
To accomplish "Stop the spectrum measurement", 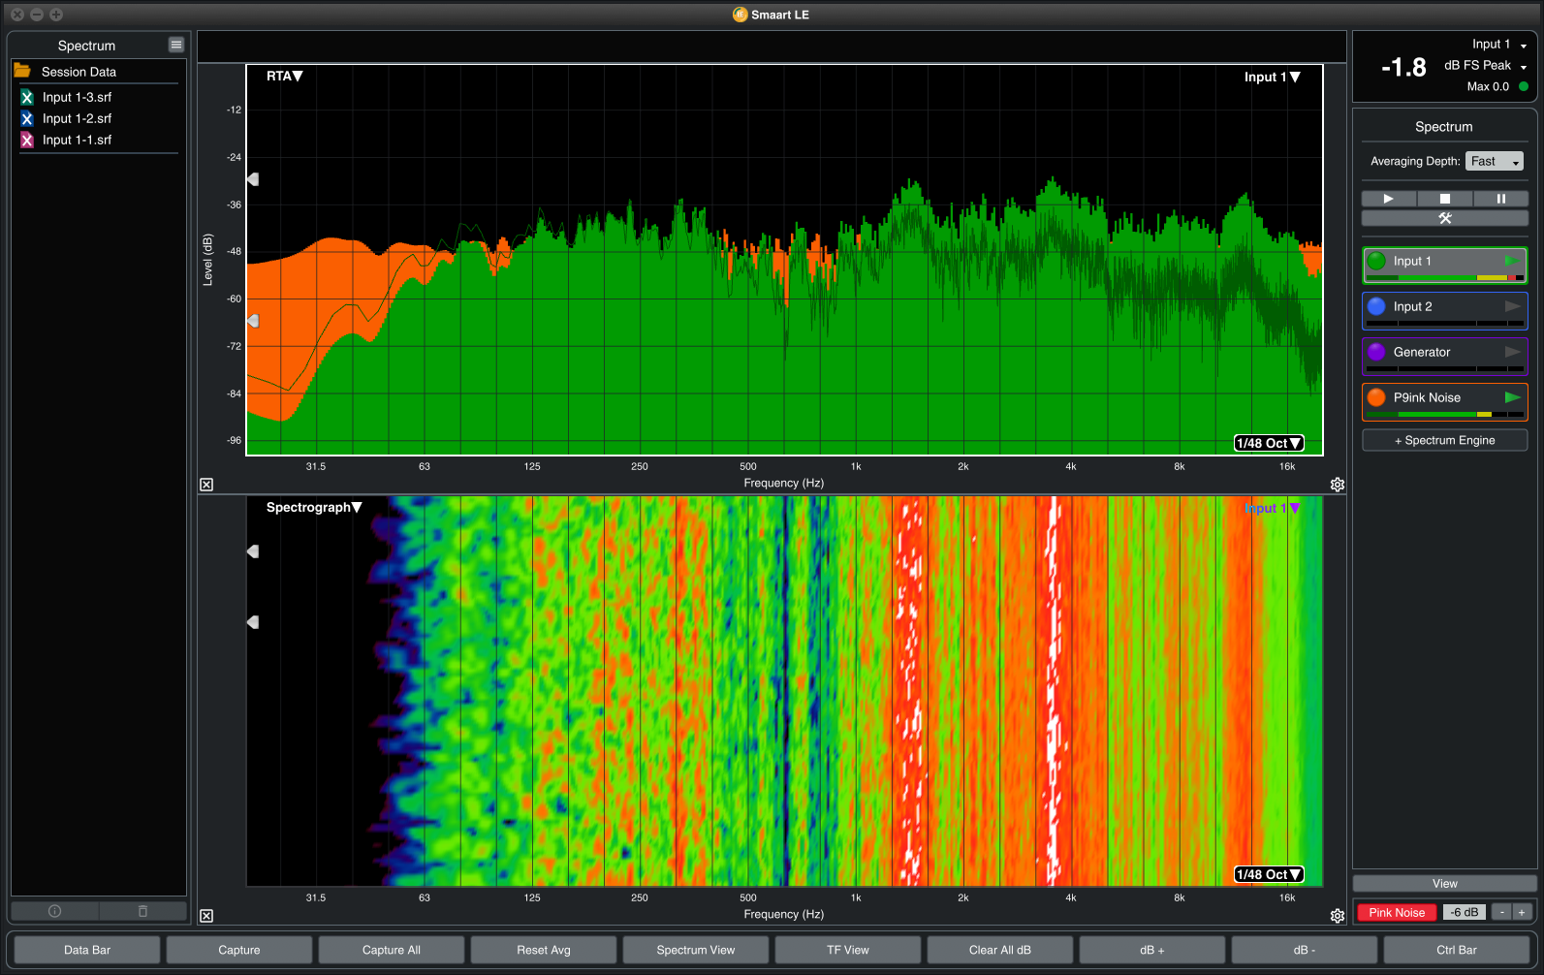I will click(1444, 199).
